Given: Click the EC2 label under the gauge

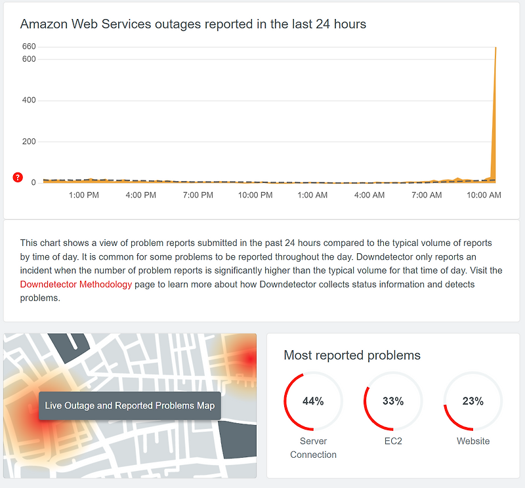Looking at the screenshot, I should 393,441.
